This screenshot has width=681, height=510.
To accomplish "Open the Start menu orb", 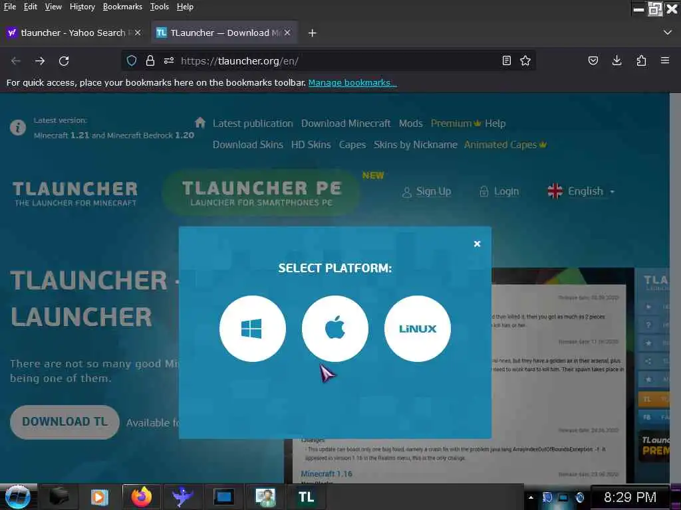I will coord(18,497).
